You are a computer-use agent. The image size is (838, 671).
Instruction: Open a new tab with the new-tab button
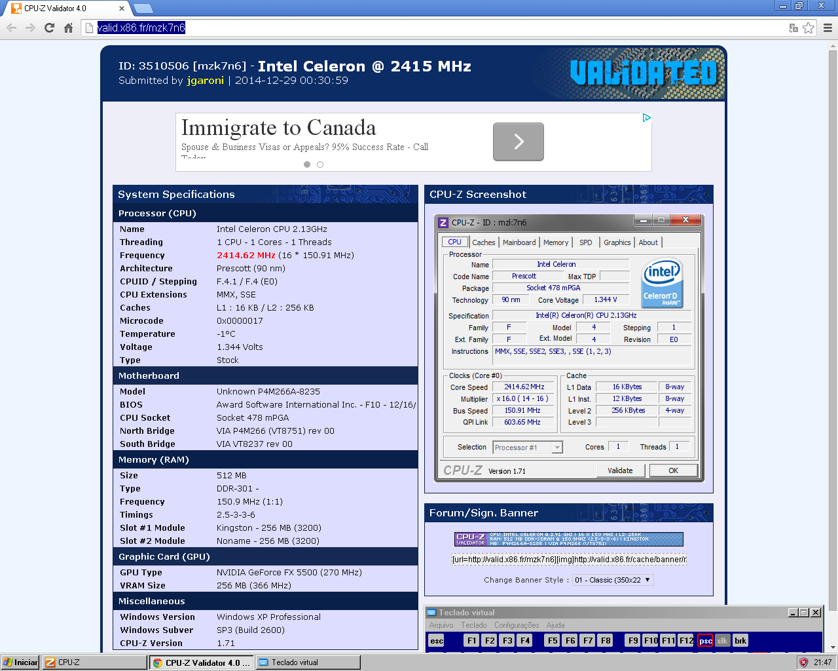coord(143,9)
